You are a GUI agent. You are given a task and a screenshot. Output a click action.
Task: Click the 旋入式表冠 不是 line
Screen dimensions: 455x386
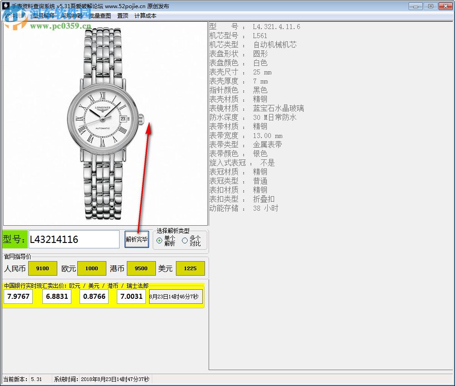click(x=242, y=163)
